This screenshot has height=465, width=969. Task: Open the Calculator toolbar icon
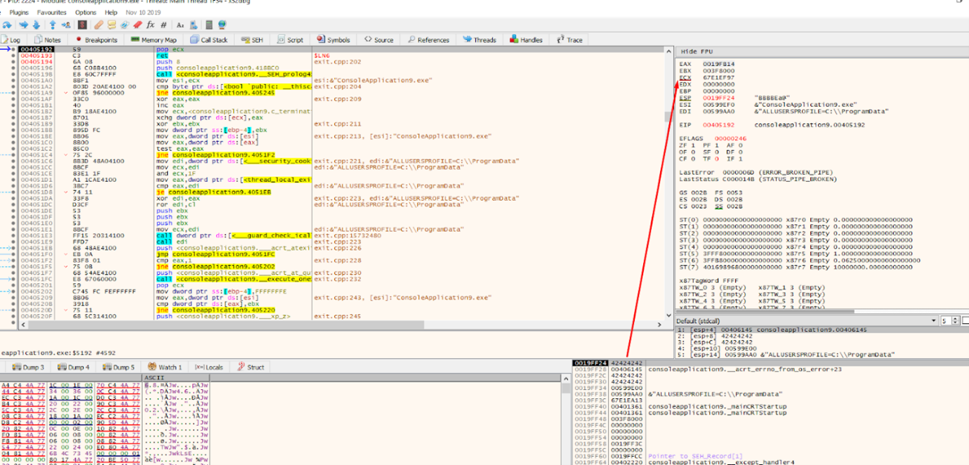coord(209,25)
